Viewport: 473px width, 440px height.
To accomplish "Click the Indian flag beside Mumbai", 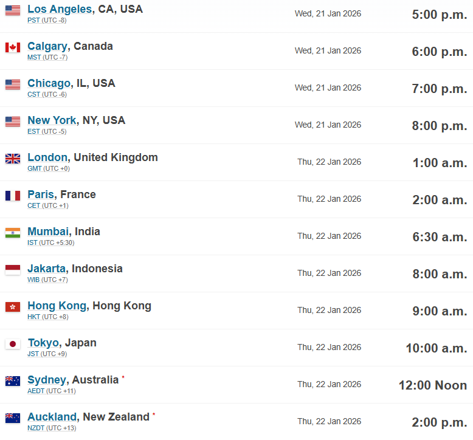I will pyautogui.click(x=13, y=233).
